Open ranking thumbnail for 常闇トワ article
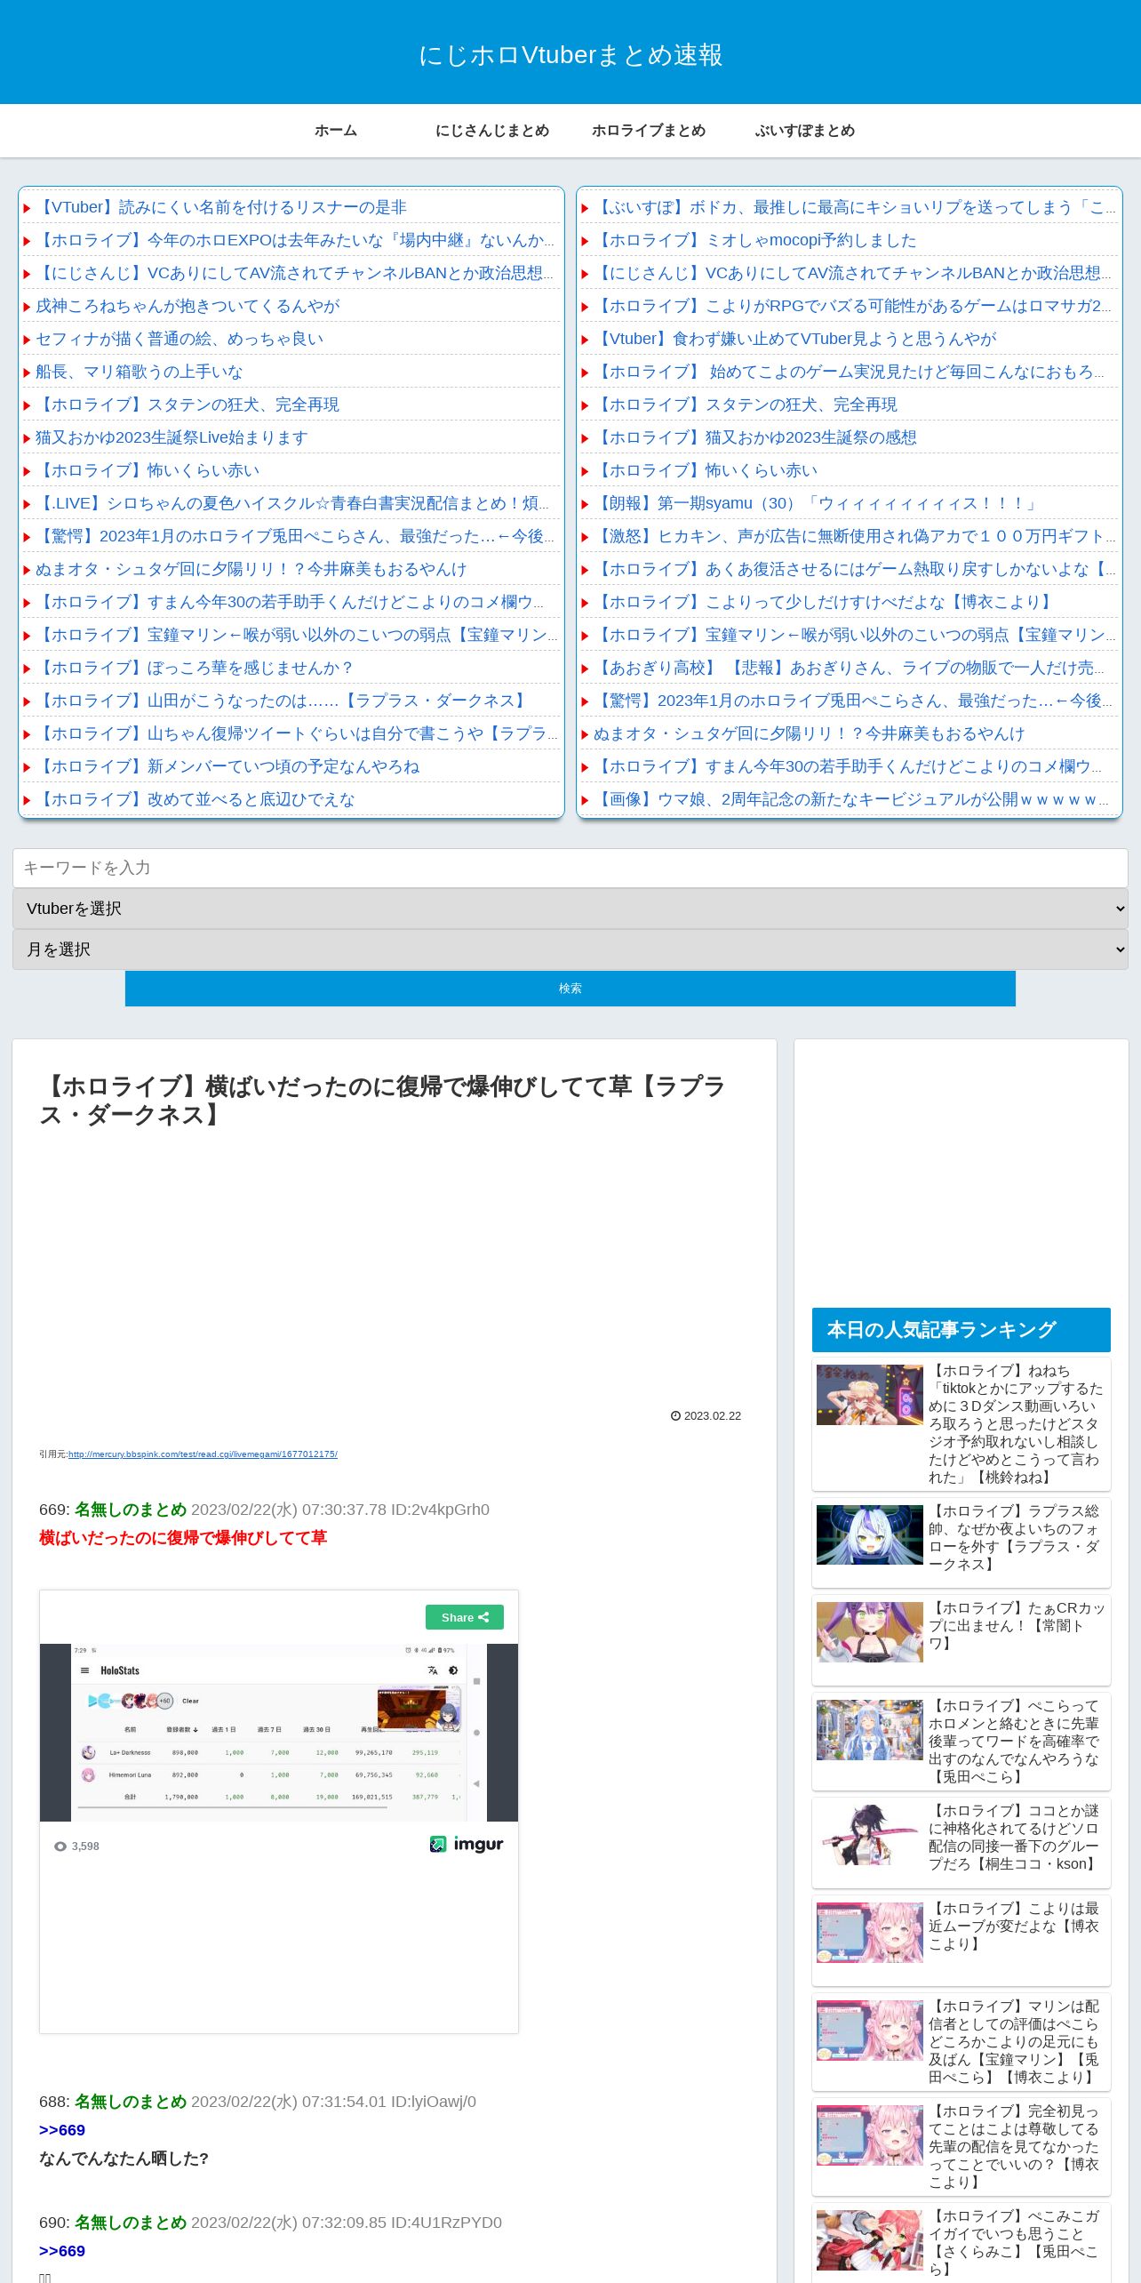Screen dimensions: 1141x2283 [869, 1632]
